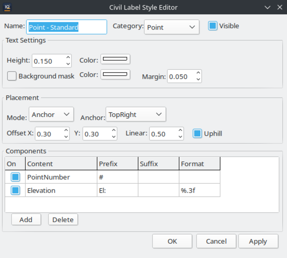287x258 pixels.
Task: Open the text Color swatch beside Height
Action: tap(115, 59)
